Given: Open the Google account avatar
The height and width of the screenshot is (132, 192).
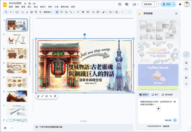Looking at the screenshot, I should (187, 4).
